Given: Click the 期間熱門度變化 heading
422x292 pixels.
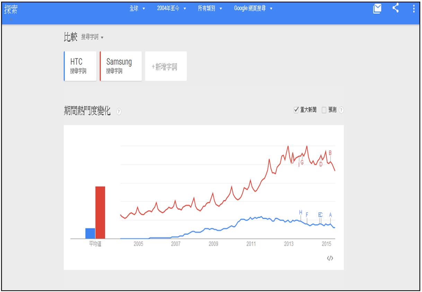Looking at the screenshot, I should tap(87, 111).
